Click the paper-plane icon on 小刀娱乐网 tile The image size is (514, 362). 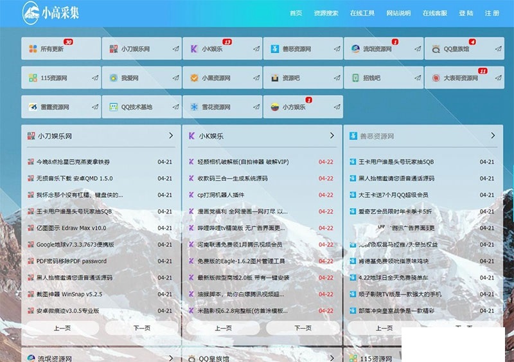pyautogui.click(x=175, y=49)
